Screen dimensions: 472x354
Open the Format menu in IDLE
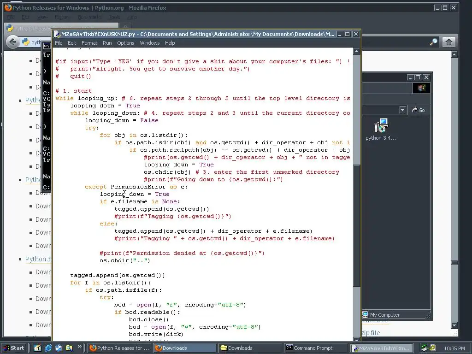pos(89,43)
